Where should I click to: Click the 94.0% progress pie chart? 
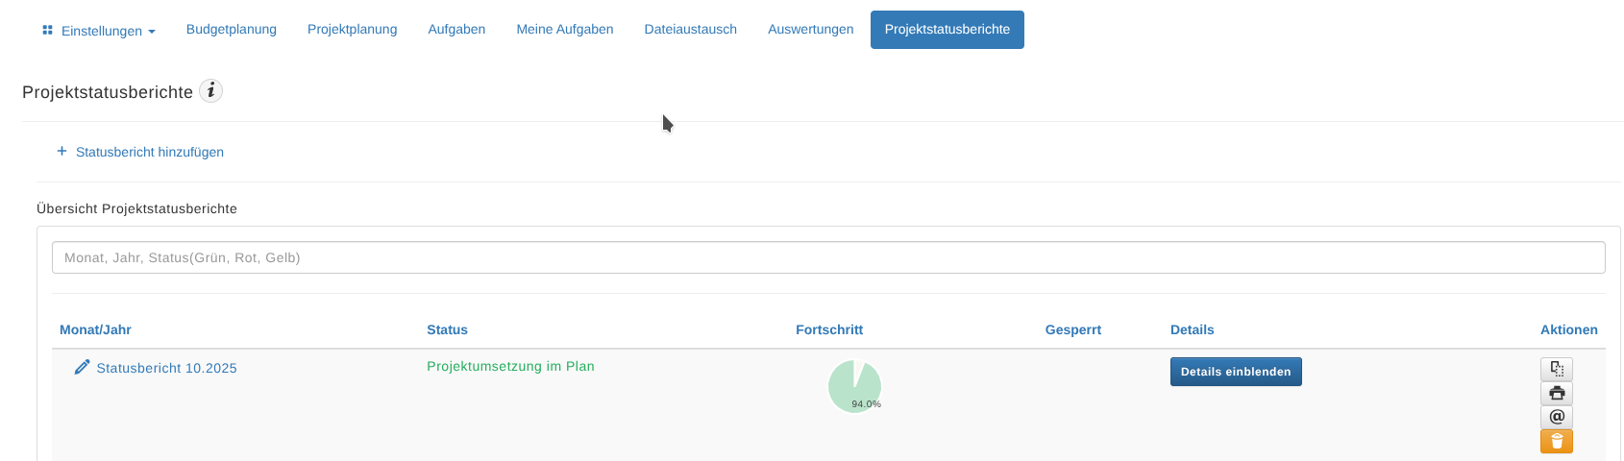click(854, 386)
